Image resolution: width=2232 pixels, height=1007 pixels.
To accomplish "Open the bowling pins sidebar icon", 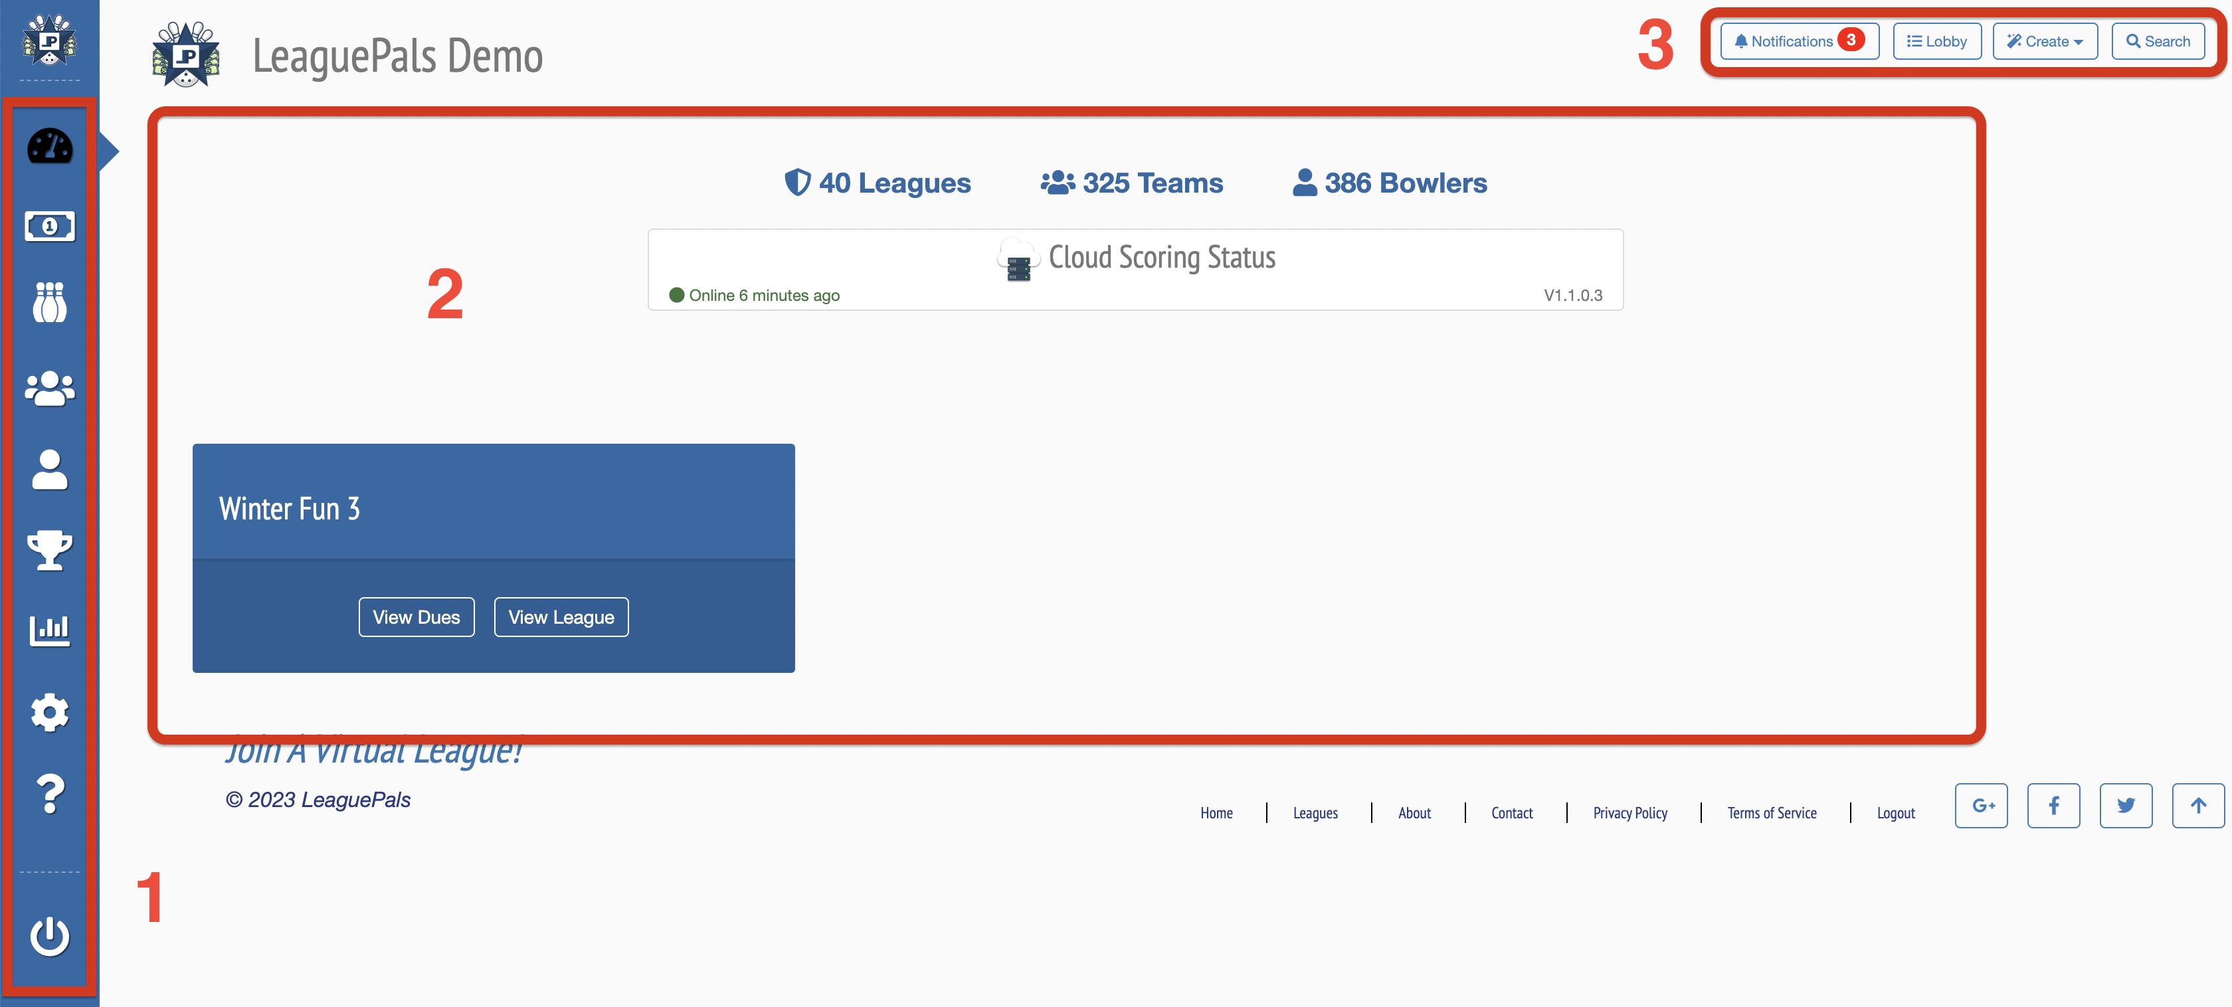I will pyautogui.click(x=49, y=302).
